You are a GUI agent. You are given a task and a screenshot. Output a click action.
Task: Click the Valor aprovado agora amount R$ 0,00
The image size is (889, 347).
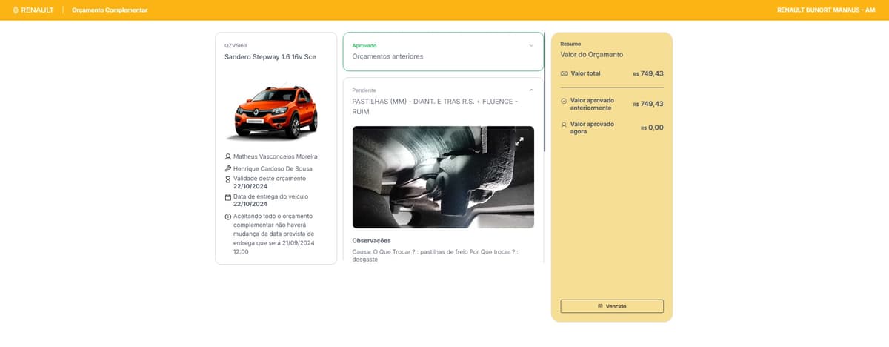coord(652,128)
